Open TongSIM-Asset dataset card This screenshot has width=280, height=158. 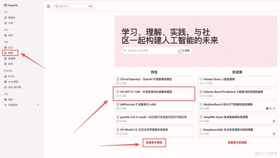(x=237, y=119)
